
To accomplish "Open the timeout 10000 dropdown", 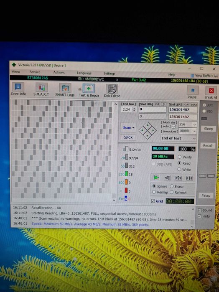I will pyautogui.click(x=188, y=131).
